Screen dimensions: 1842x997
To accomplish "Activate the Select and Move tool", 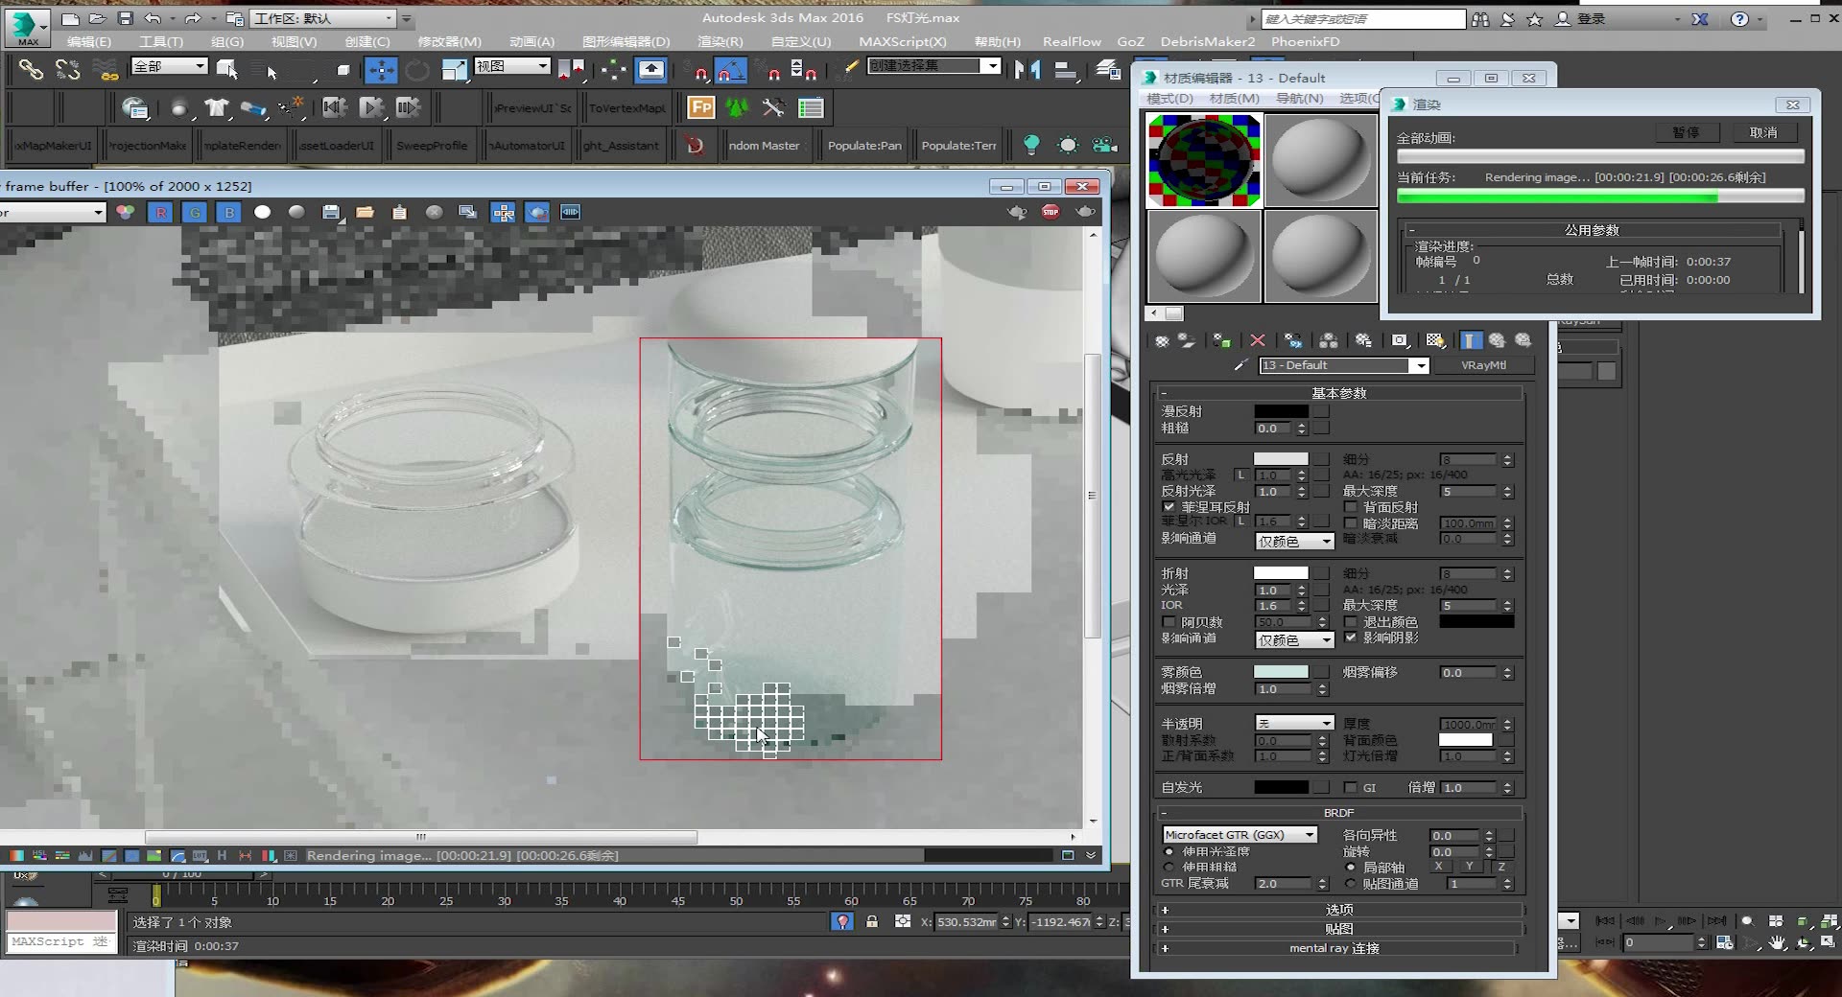I will pyautogui.click(x=381, y=69).
